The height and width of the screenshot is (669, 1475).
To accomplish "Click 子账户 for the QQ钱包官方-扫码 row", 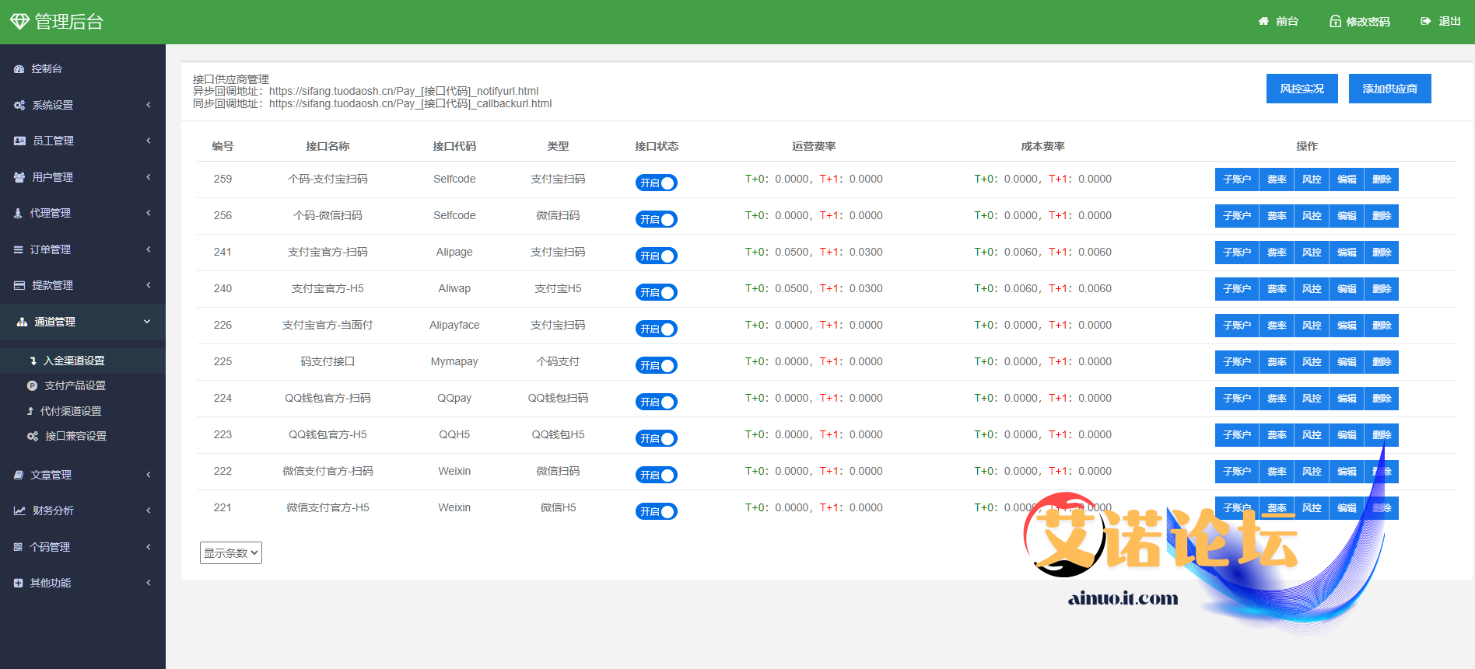I will (1236, 399).
